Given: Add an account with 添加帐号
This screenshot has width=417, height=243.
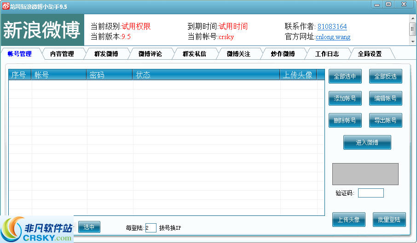Looking at the screenshot, I should point(345,98).
